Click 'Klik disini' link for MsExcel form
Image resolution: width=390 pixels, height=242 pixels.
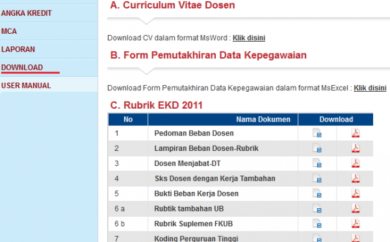pos(370,88)
